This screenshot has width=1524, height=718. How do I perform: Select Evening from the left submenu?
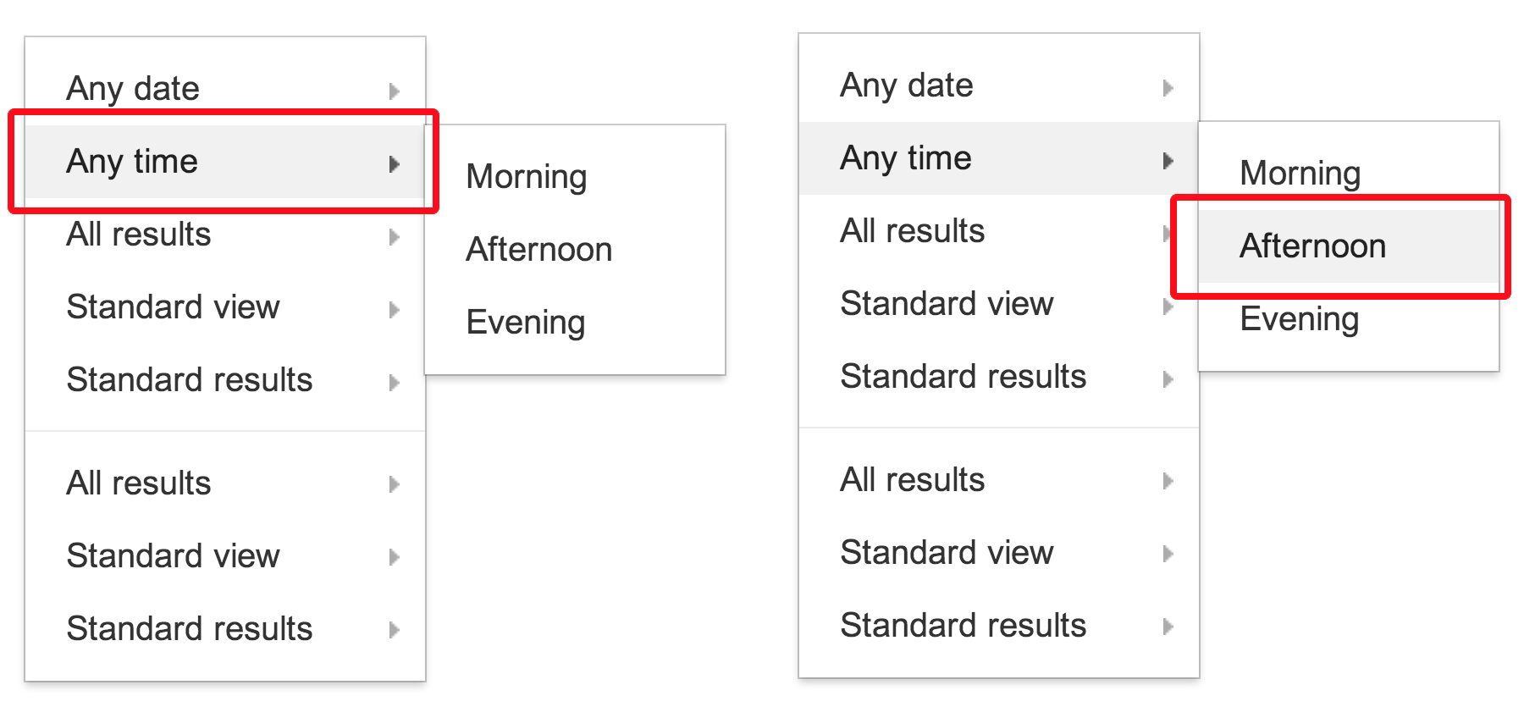(525, 322)
